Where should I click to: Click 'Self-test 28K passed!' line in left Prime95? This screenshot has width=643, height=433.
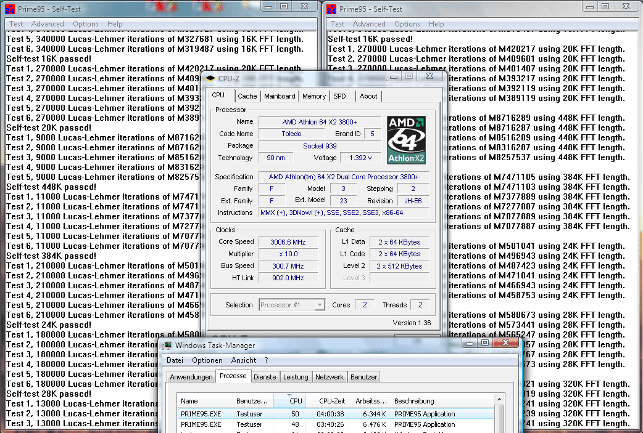pyautogui.click(x=49, y=394)
